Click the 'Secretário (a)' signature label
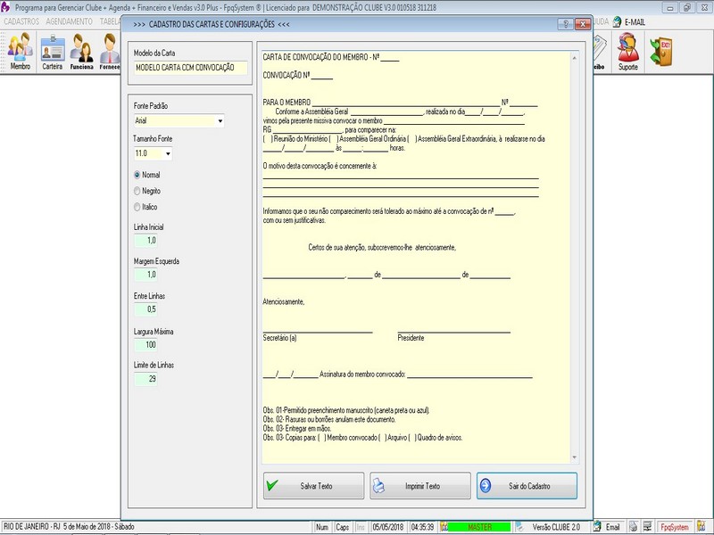 point(279,338)
